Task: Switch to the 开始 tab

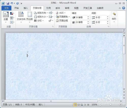Action: coord(17,8)
